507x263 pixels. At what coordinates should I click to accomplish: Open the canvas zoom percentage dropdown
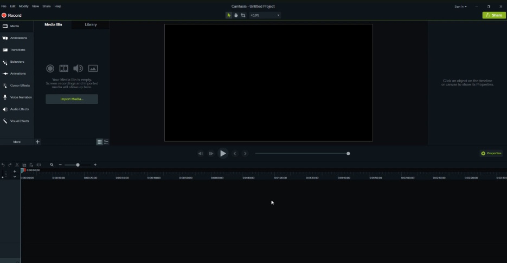(x=265, y=15)
